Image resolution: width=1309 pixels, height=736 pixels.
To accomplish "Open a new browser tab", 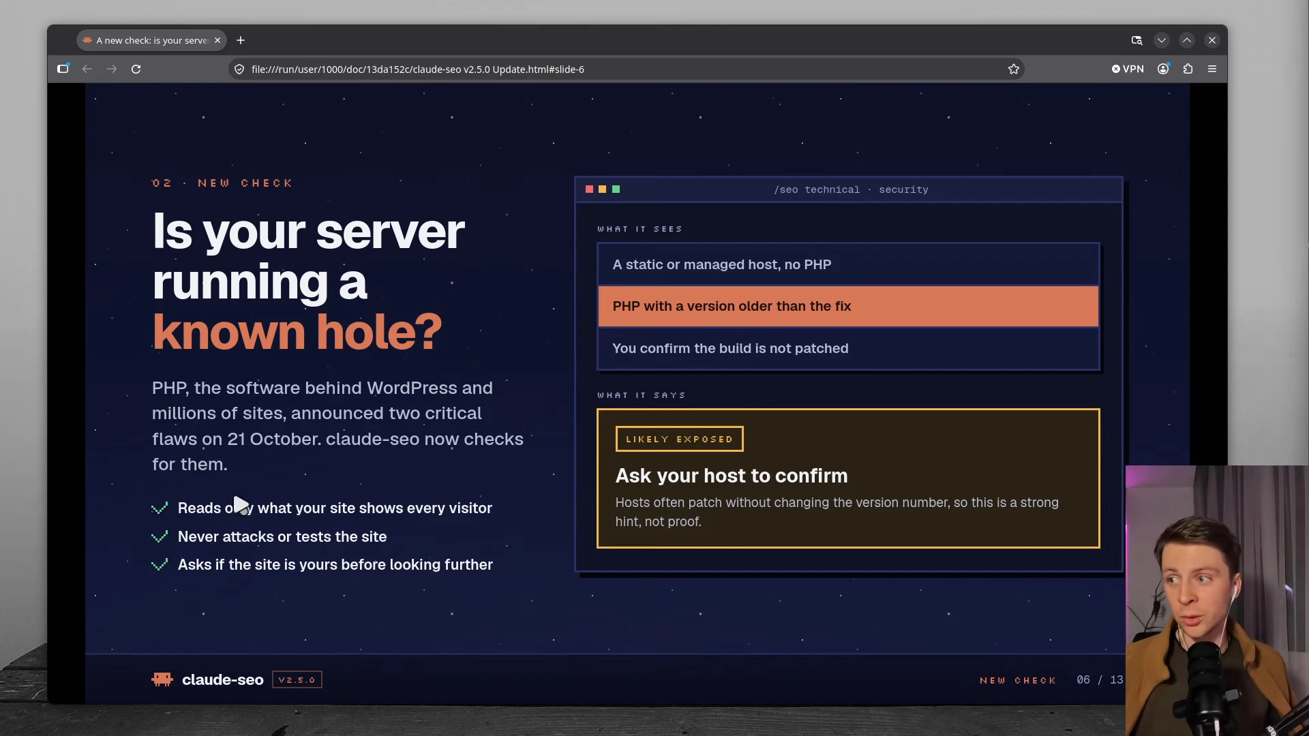I will click(241, 40).
